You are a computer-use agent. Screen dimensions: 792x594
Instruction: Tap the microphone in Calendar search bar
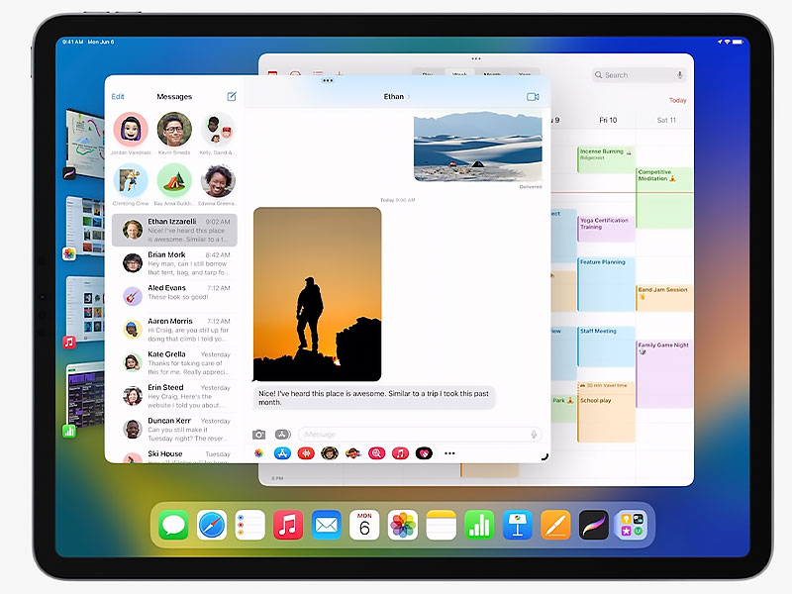tap(680, 75)
